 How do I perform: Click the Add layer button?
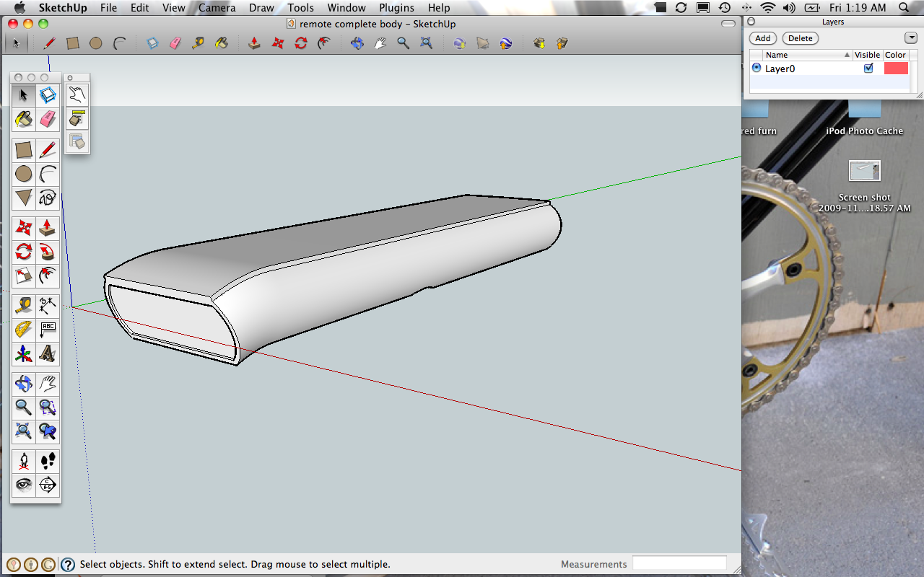coord(763,38)
